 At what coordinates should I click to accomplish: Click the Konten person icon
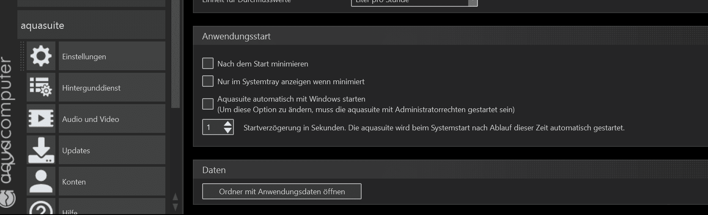41,182
